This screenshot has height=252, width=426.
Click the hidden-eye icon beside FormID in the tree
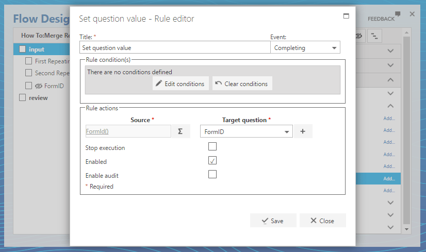[x=39, y=86]
